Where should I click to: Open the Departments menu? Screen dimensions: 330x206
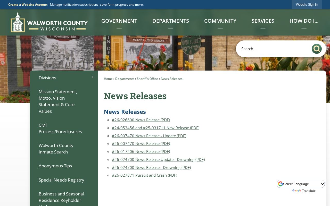(x=171, y=21)
